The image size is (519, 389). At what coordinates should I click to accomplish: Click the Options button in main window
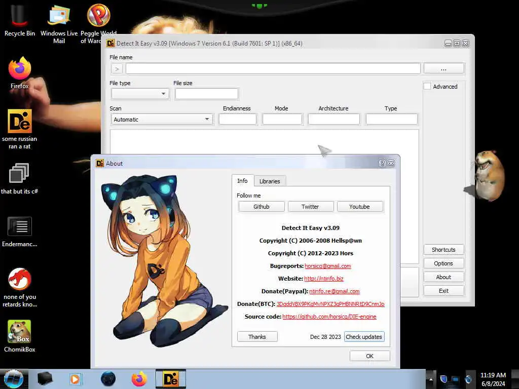[443, 263]
